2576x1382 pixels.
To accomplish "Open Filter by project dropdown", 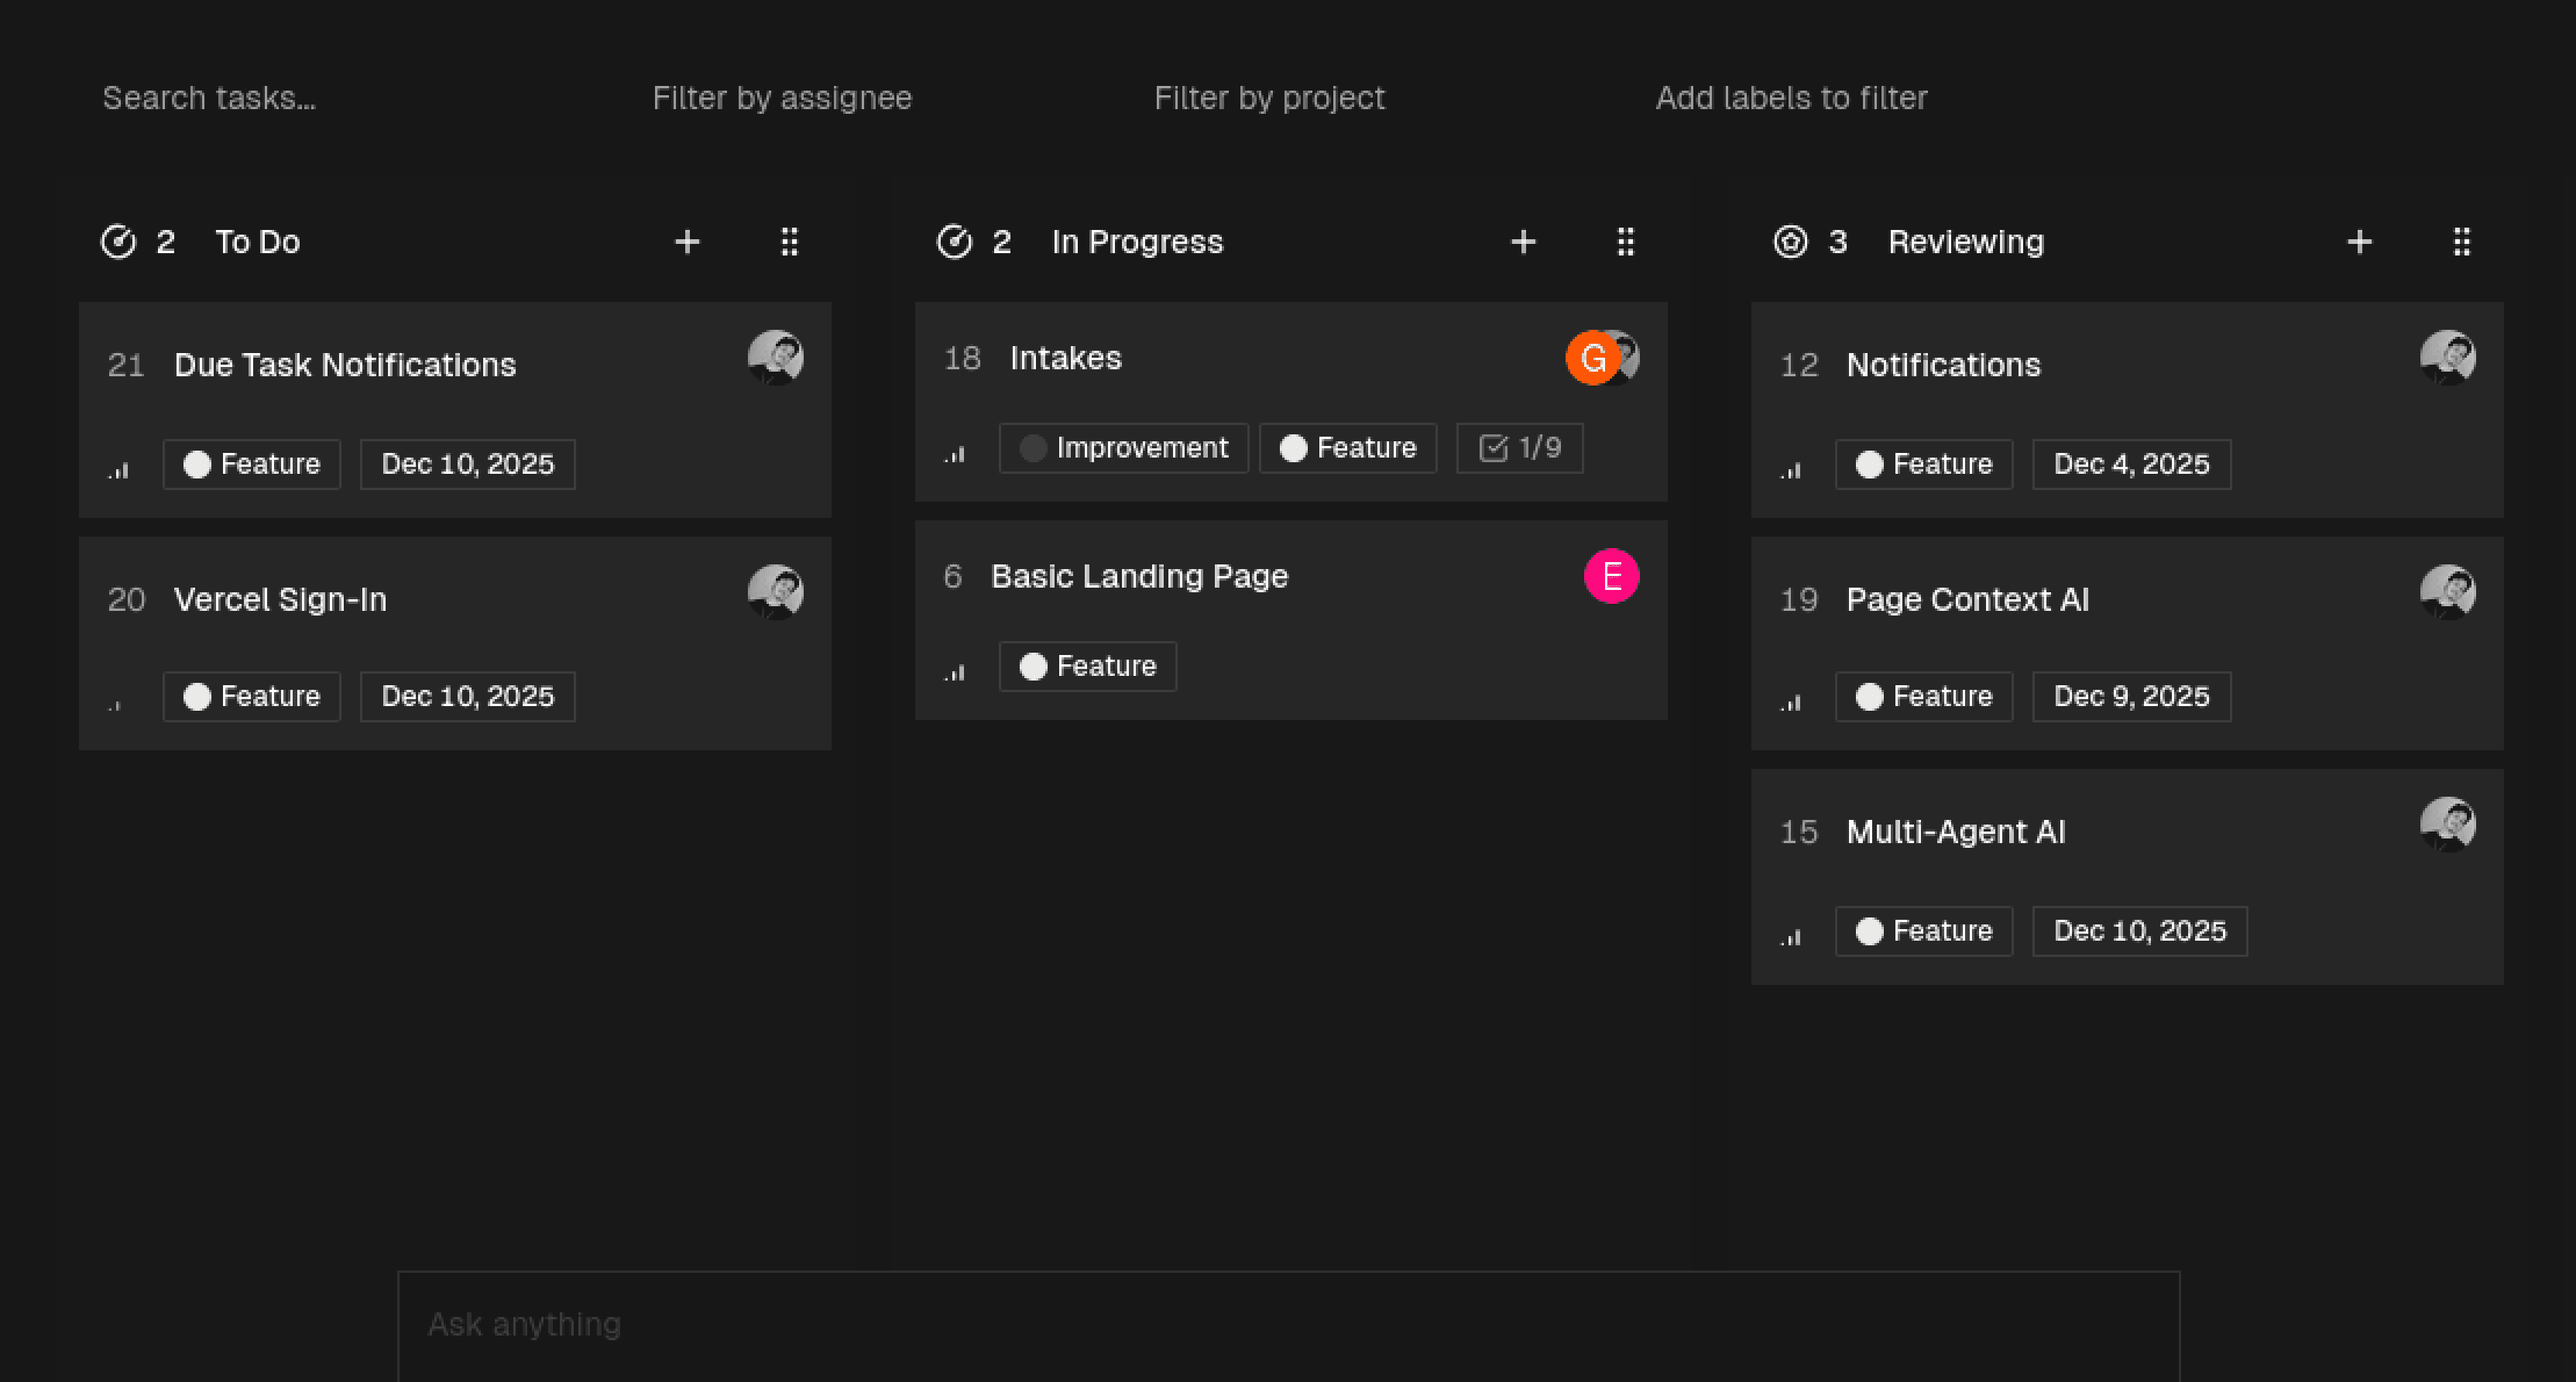I will (x=1268, y=98).
